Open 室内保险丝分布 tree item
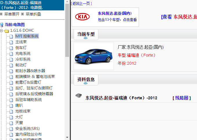The height and width of the screenshot is (140, 197). tap(28, 135)
